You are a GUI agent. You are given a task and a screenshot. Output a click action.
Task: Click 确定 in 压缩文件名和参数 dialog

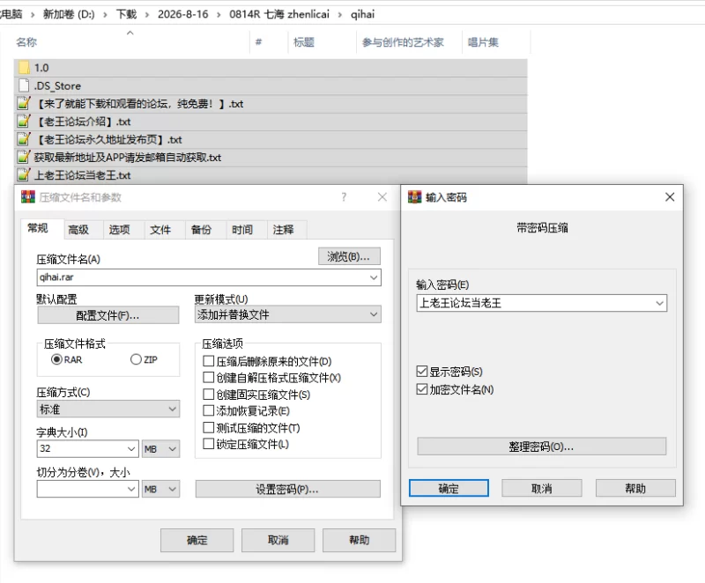197,540
